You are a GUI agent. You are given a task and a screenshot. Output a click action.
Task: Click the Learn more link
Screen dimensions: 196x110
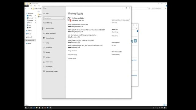click(x=114, y=23)
